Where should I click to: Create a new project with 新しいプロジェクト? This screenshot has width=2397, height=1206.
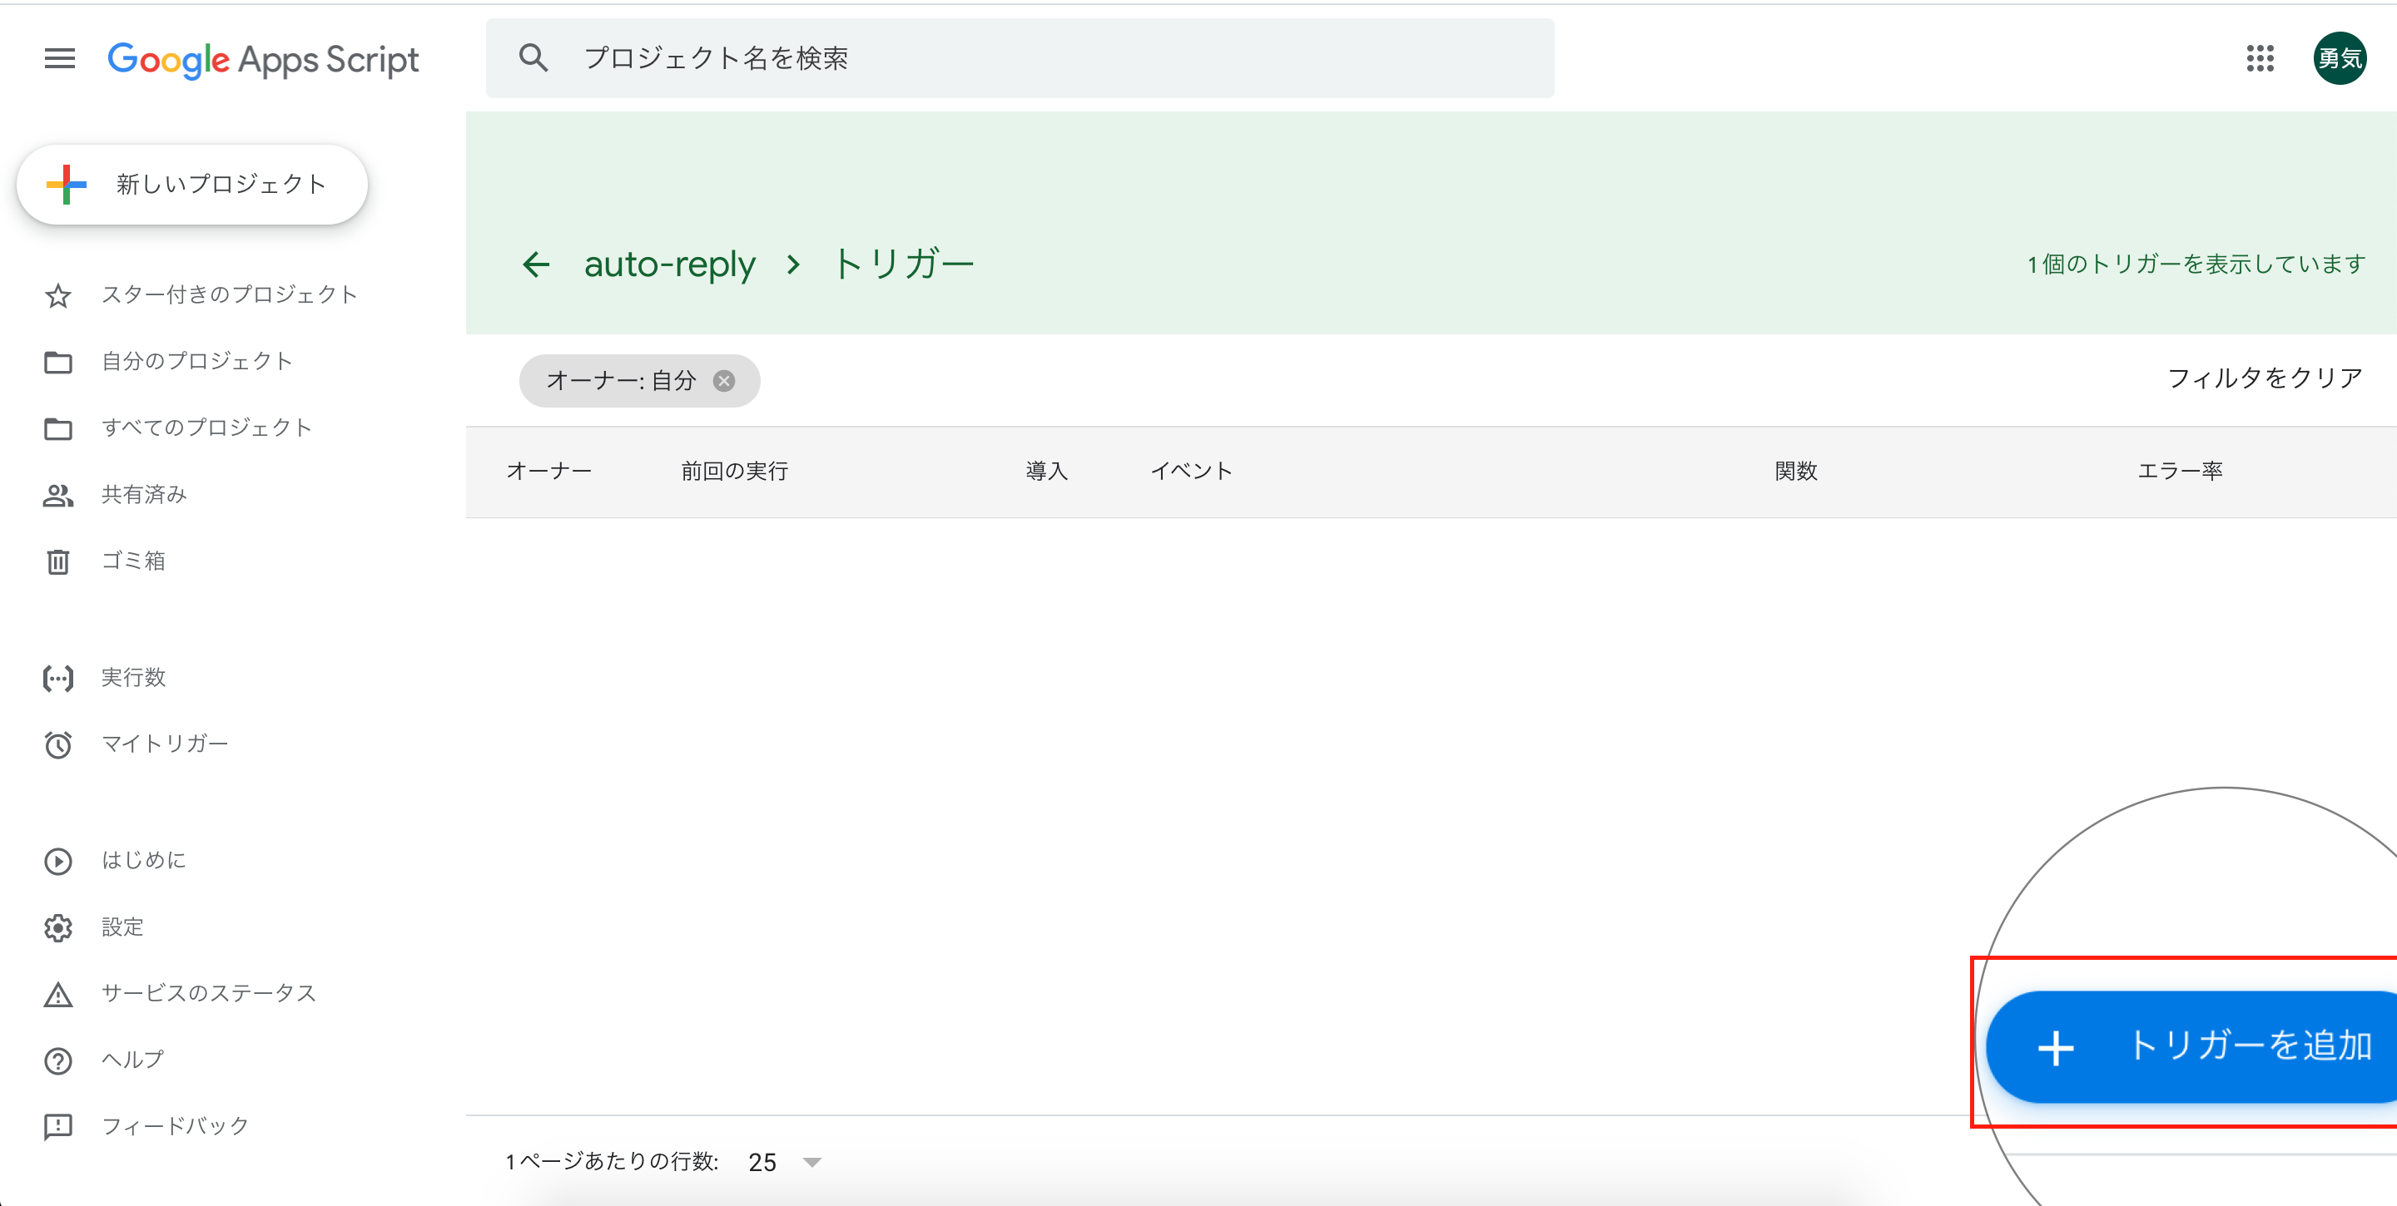click(x=191, y=183)
